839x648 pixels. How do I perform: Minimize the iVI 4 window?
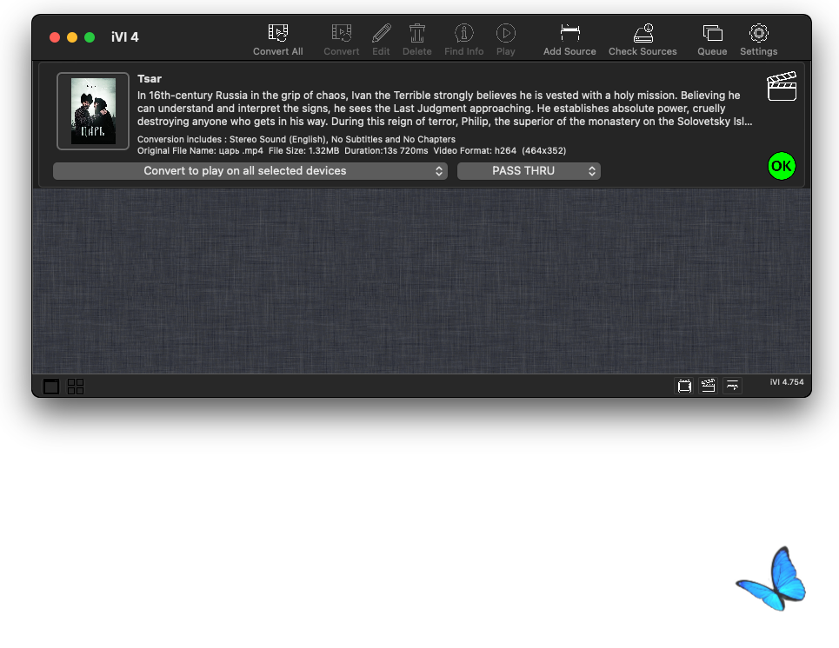coord(72,37)
